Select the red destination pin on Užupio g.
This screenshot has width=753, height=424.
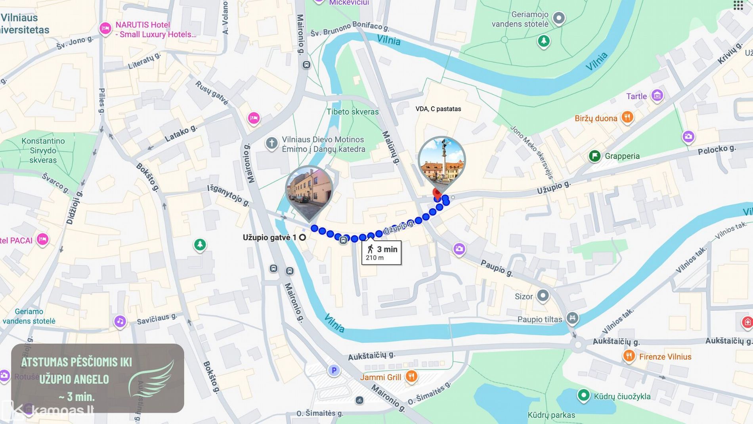click(x=437, y=194)
